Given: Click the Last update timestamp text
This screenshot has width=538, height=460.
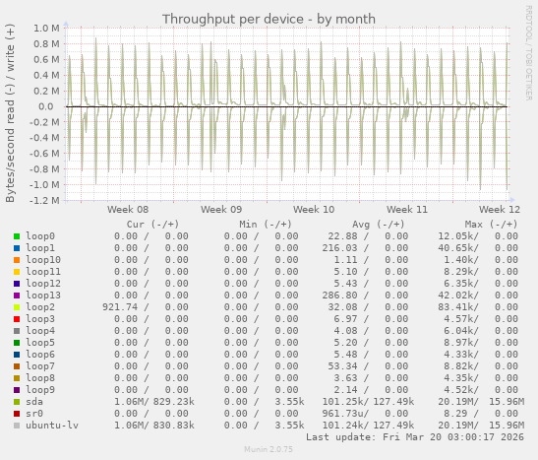Looking at the screenshot, I should tap(415, 437).
